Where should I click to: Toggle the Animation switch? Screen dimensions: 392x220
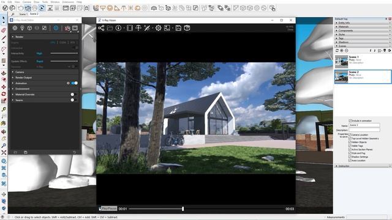click(x=75, y=83)
